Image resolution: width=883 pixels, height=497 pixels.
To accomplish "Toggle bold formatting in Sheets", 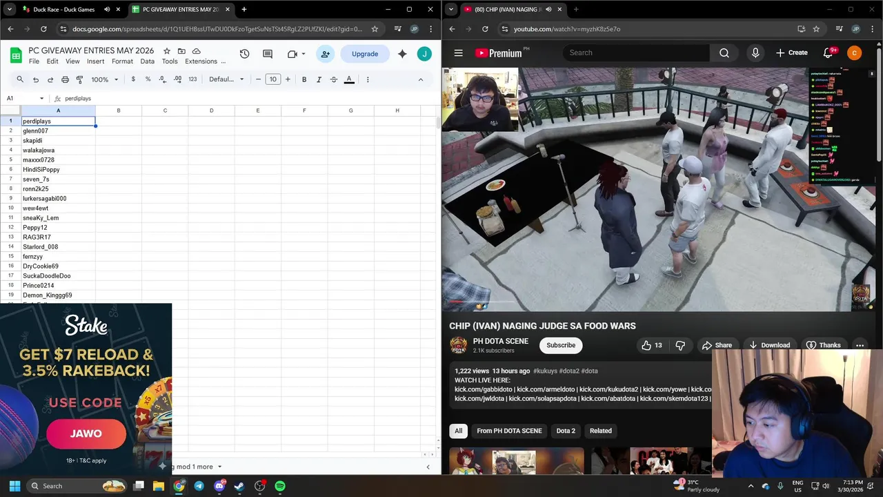I will 304,79.
